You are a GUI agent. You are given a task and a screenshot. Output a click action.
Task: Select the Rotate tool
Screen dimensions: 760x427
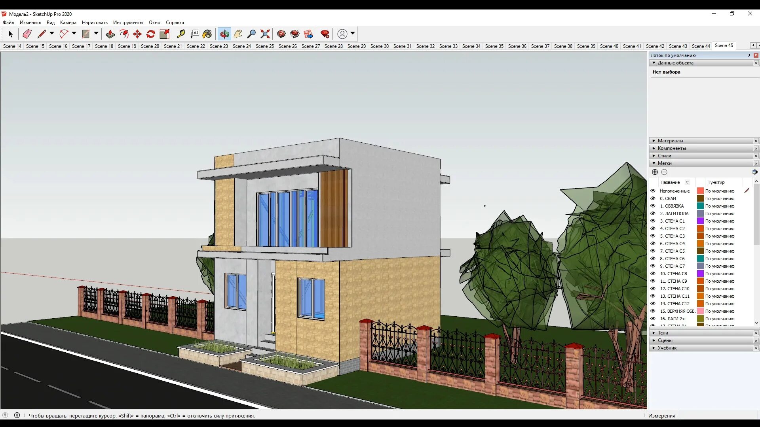[151, 34]
